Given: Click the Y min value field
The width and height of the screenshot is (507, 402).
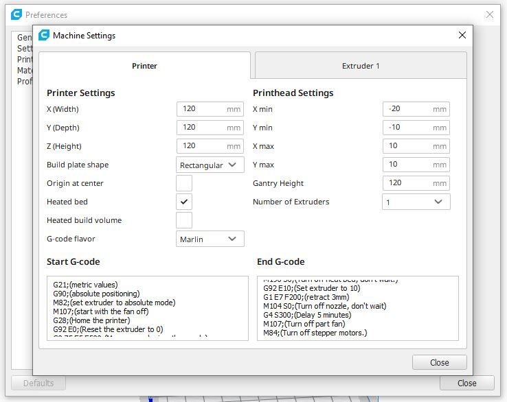Looking at the screenshot, I should (x=416, y=128).
